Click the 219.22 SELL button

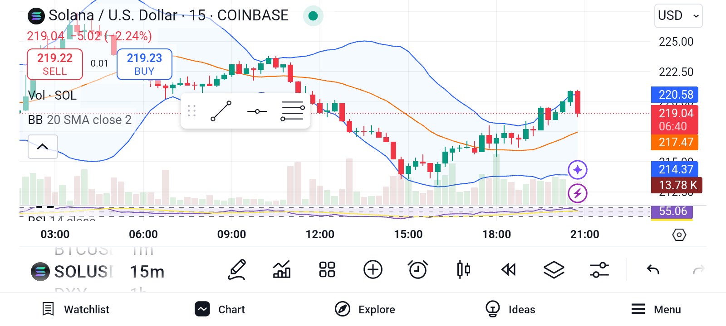pyautogui.click(x=55, y=64)
